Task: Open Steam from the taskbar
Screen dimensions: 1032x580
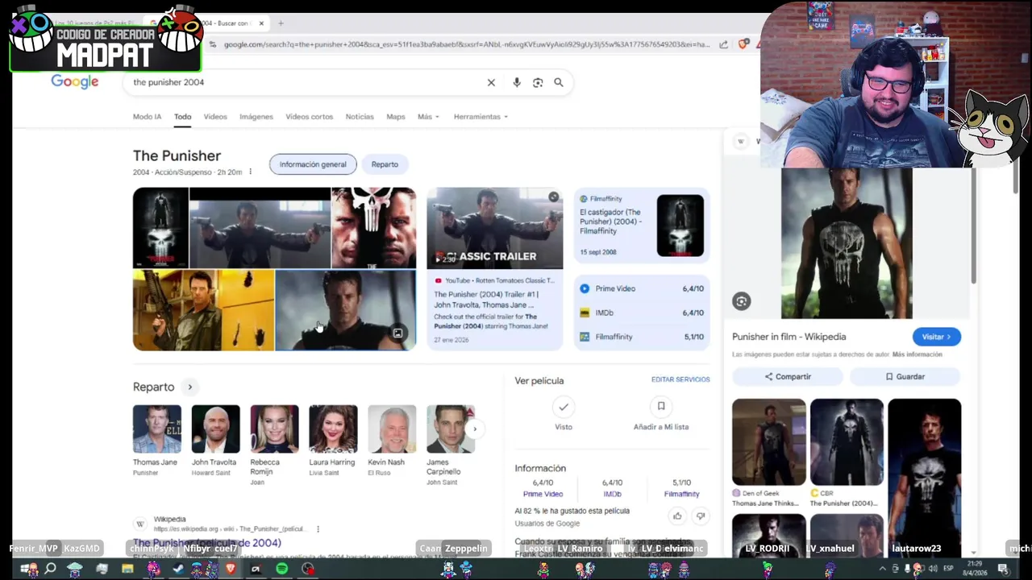Action: click(178, 569)
